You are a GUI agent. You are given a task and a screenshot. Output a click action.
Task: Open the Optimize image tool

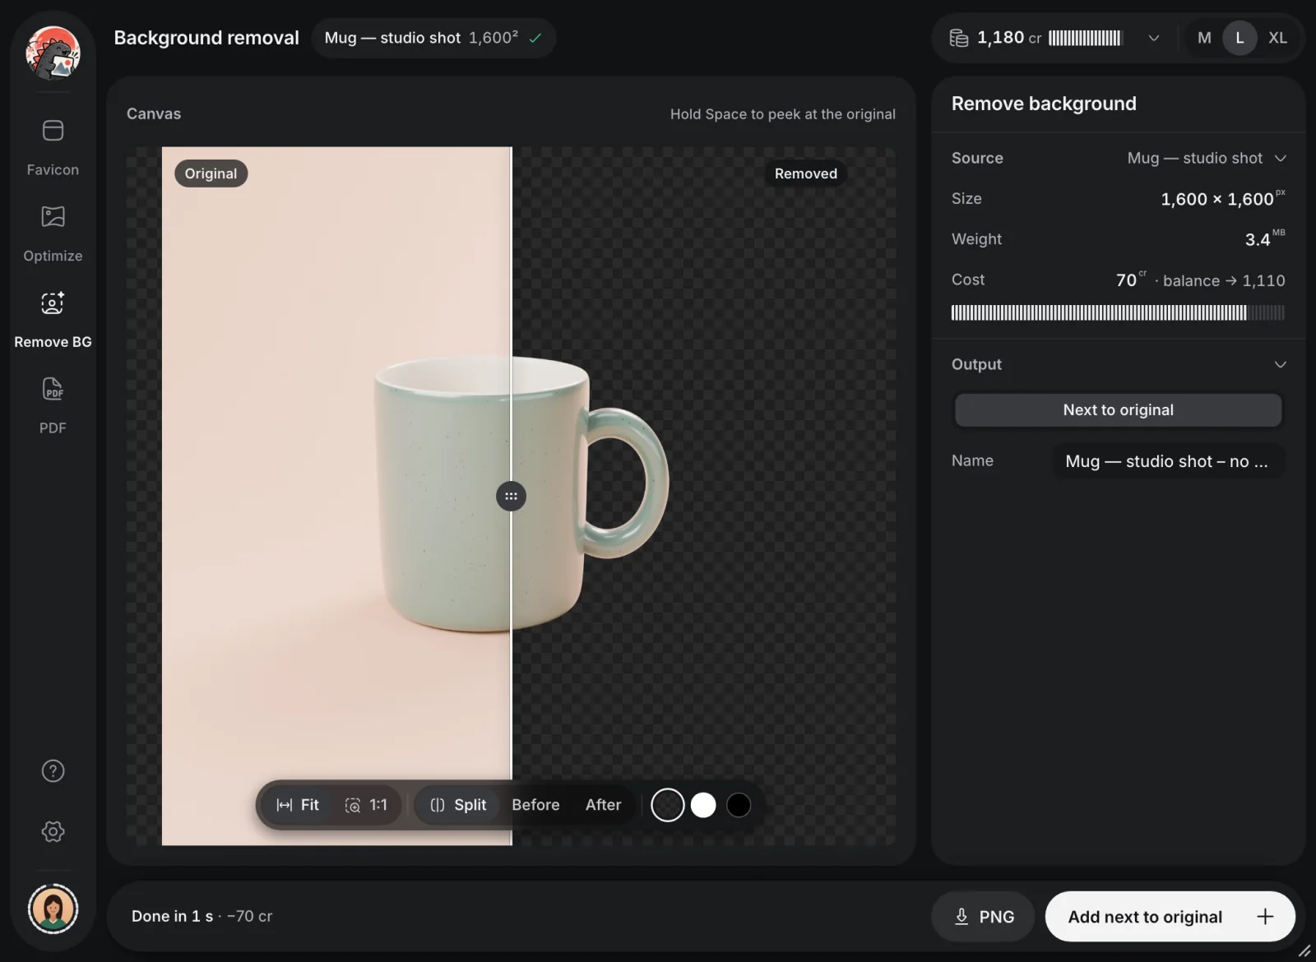point(53,233)
